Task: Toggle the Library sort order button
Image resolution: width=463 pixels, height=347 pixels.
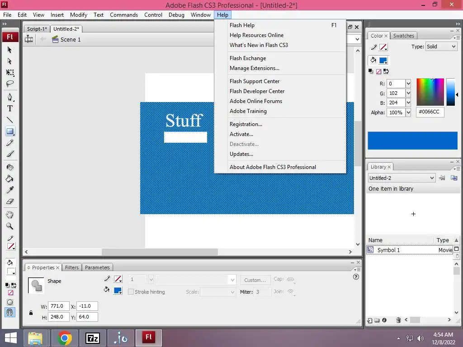Action: click(457, 240)
